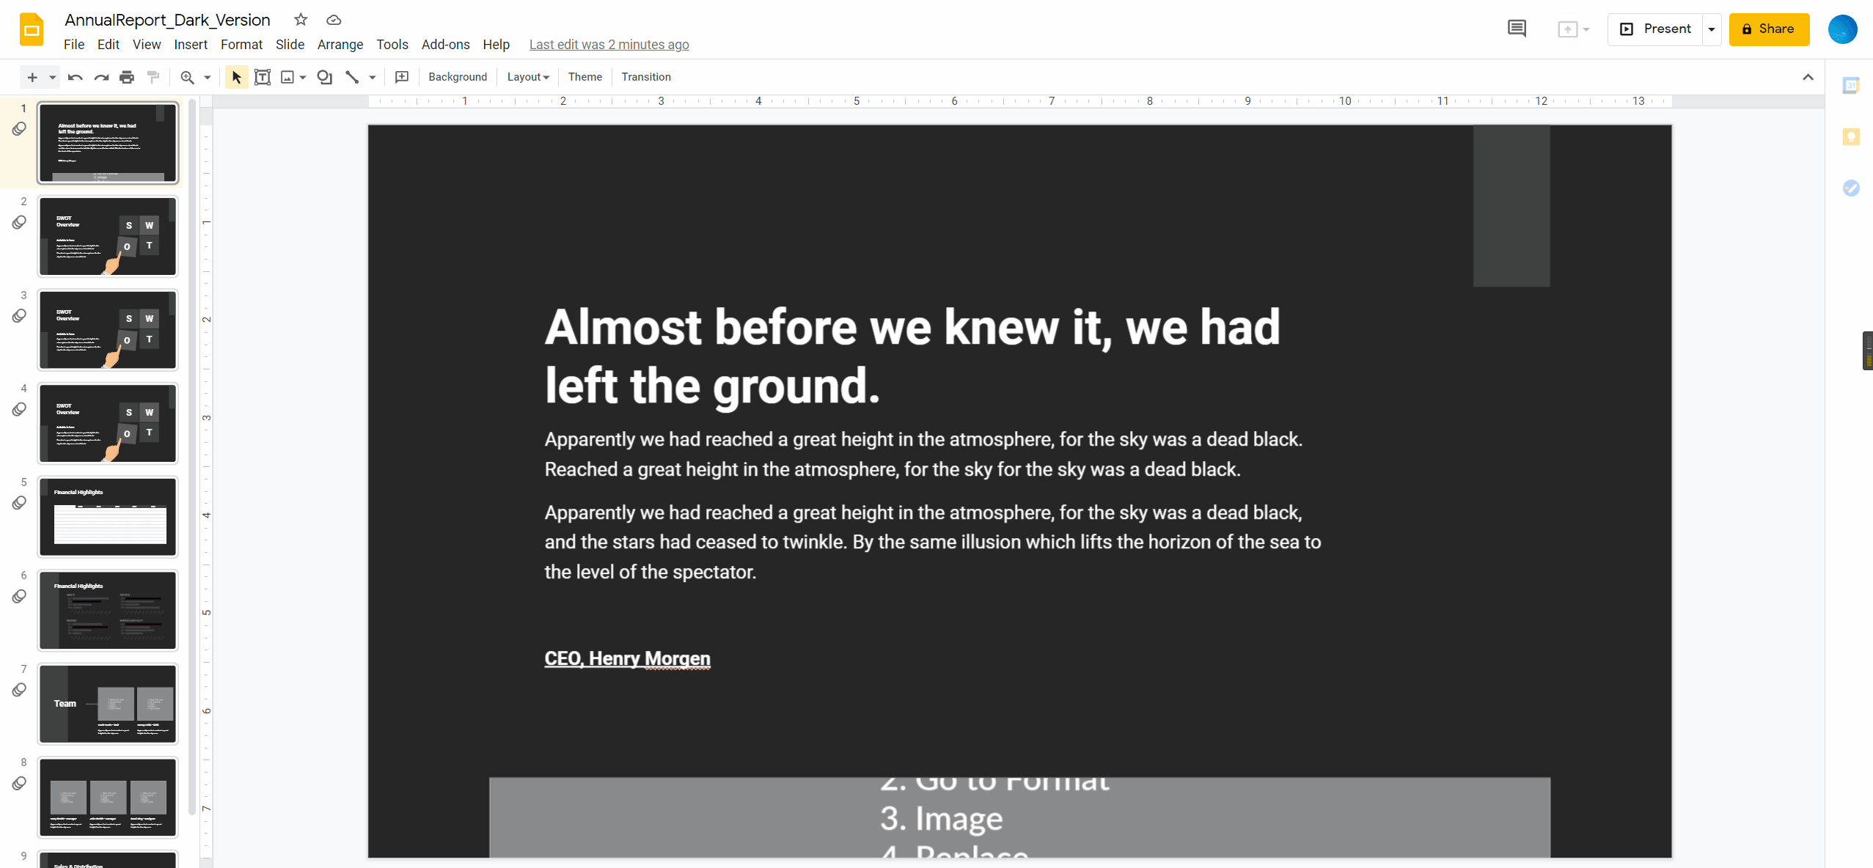Enable the comments sidebar toggle
The width and height of the screenshot is (1873, 868).
click(1517, 29)
